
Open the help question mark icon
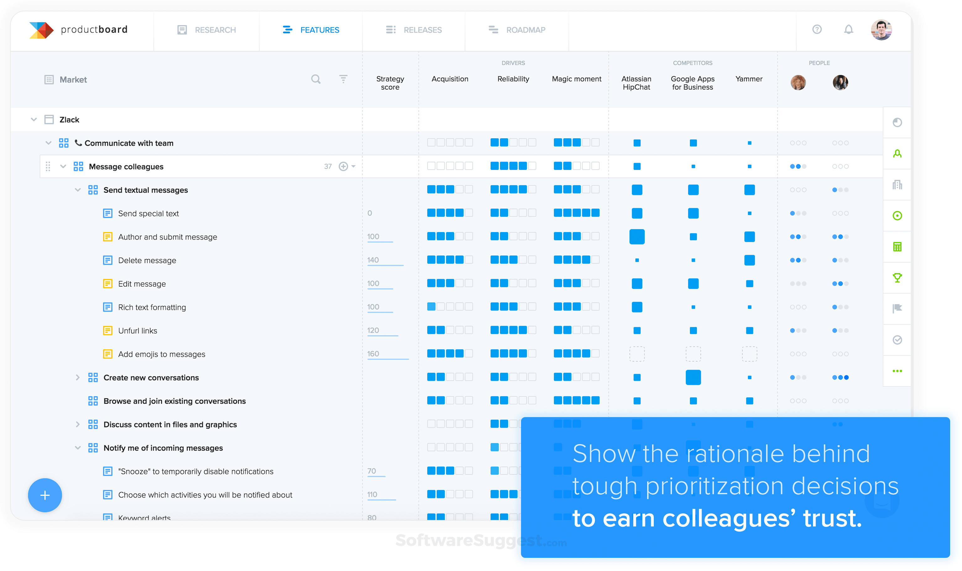point(817,29)
